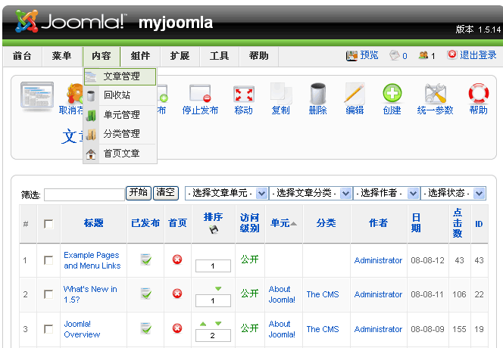Image resolution: width=503 pixels, height=348 pixels.
Task: Open Example Pages and Menu Links article
Action: [92, 260]
